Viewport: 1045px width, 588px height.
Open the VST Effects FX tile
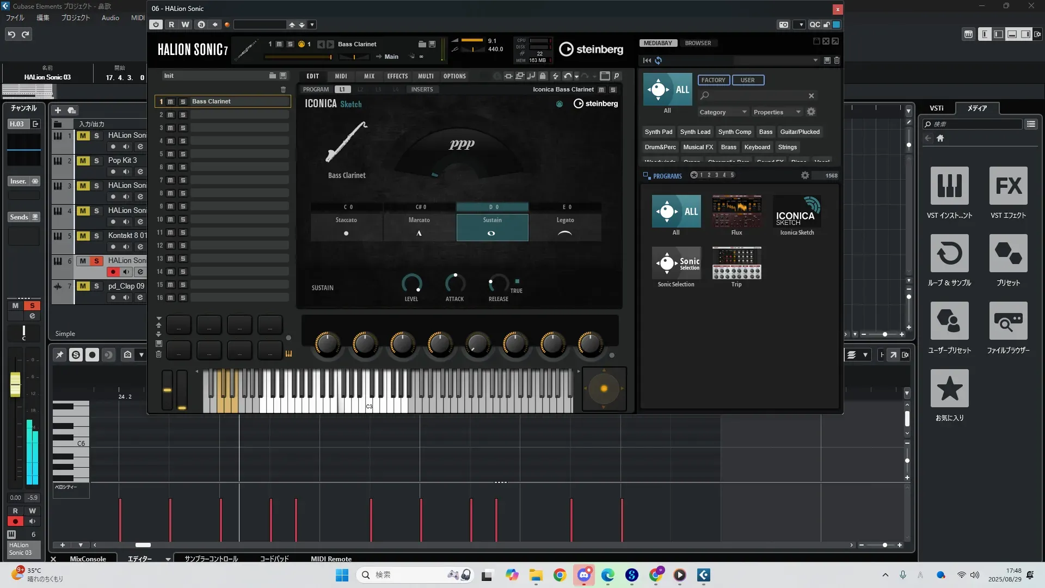[1008, 186]
